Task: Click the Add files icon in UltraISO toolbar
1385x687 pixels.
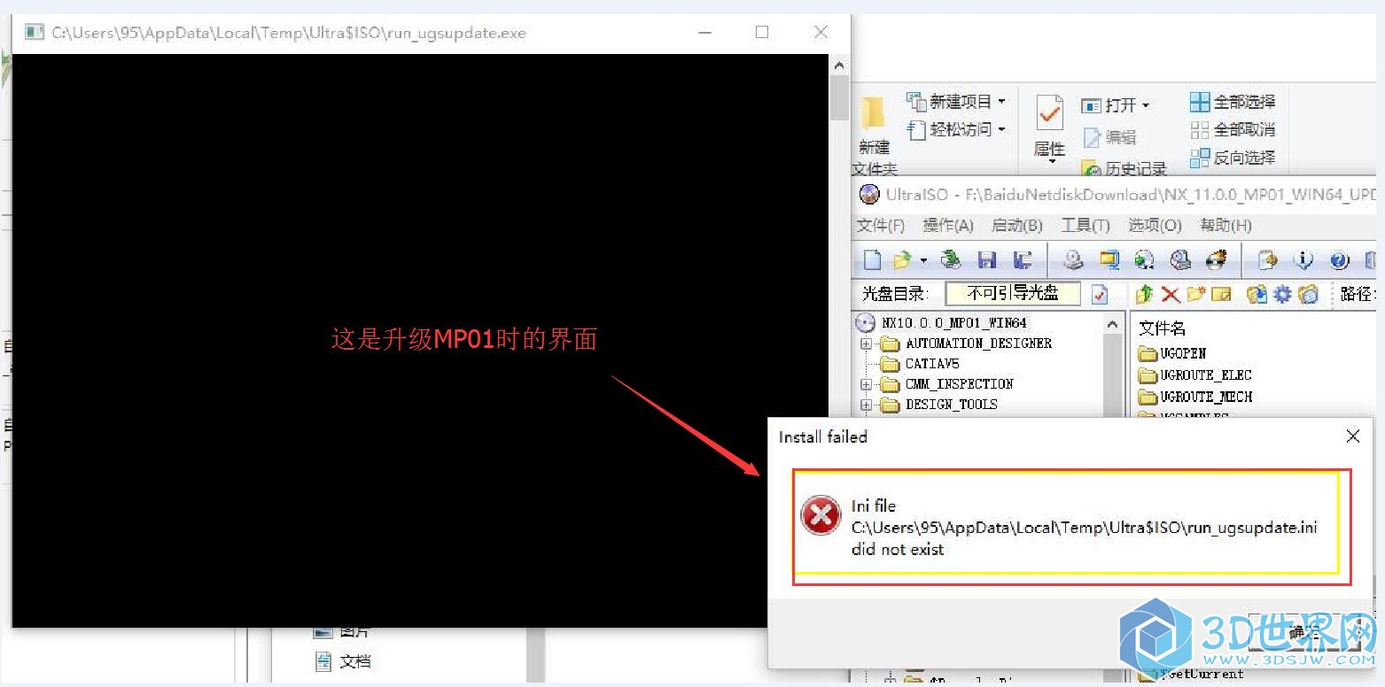Action: [1268, 259]
